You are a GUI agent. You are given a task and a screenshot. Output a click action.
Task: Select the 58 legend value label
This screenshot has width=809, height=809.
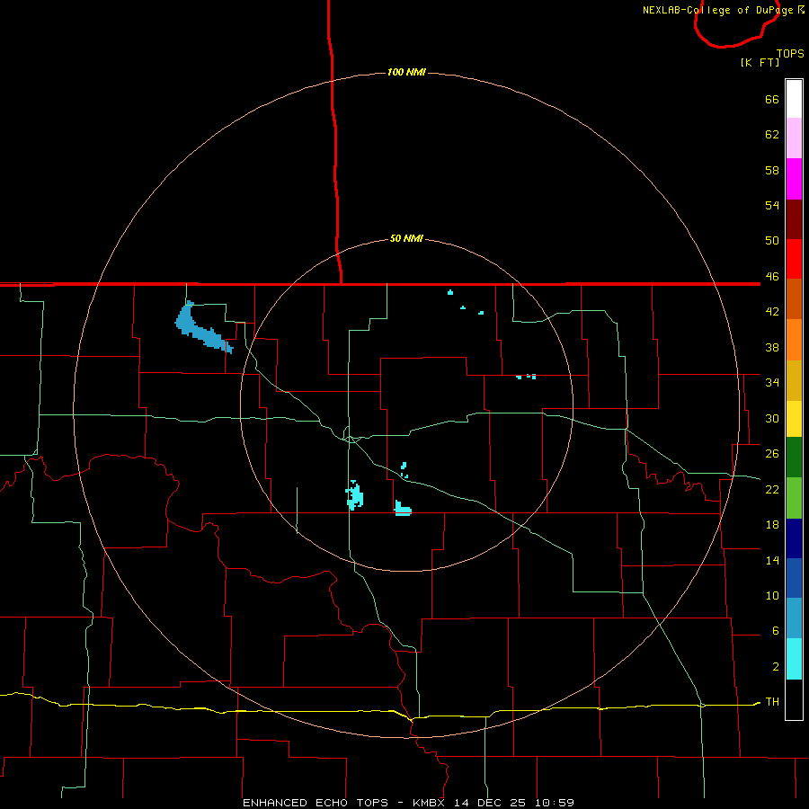click(x=772, y=170)
